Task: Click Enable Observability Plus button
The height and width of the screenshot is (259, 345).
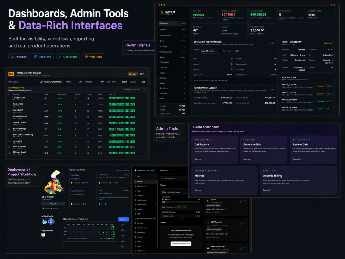Action: click(181, 244)
